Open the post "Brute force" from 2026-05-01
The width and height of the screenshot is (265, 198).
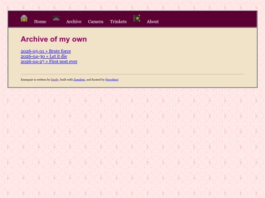pyautogui.click(x=46, y=51)
